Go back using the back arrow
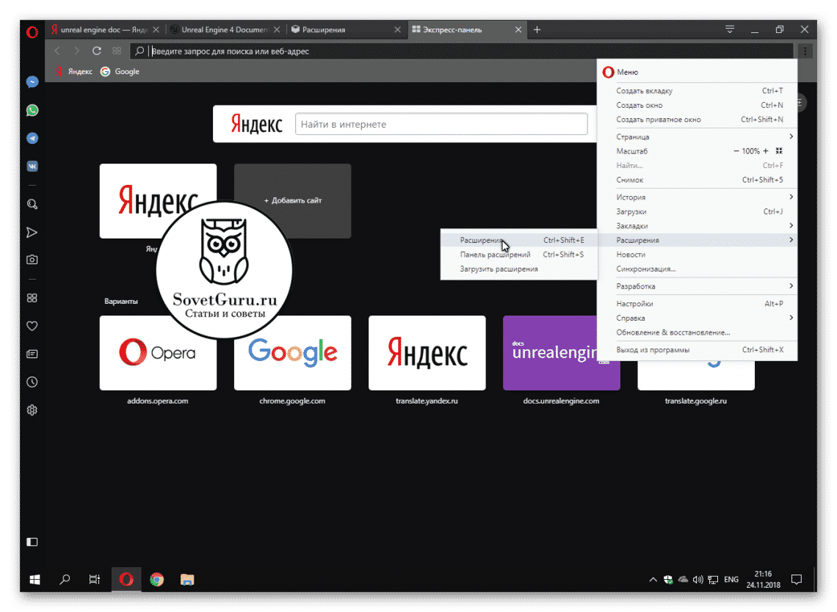 pyautogui.click(x=57, y=51)
